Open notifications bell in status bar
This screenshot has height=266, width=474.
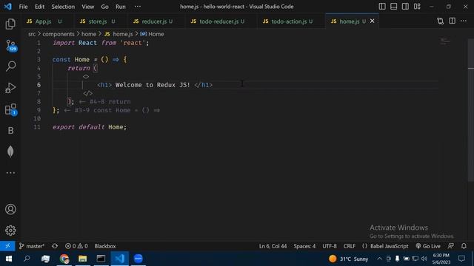[x=464, y=246]
